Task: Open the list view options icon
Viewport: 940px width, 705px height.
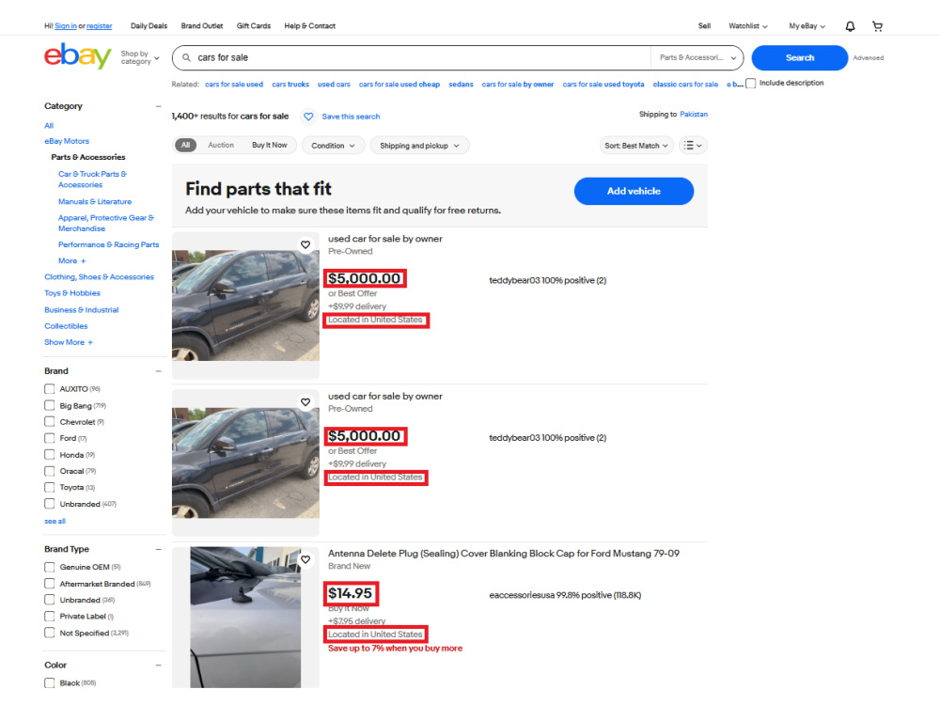Action: (x=693, y=145)
